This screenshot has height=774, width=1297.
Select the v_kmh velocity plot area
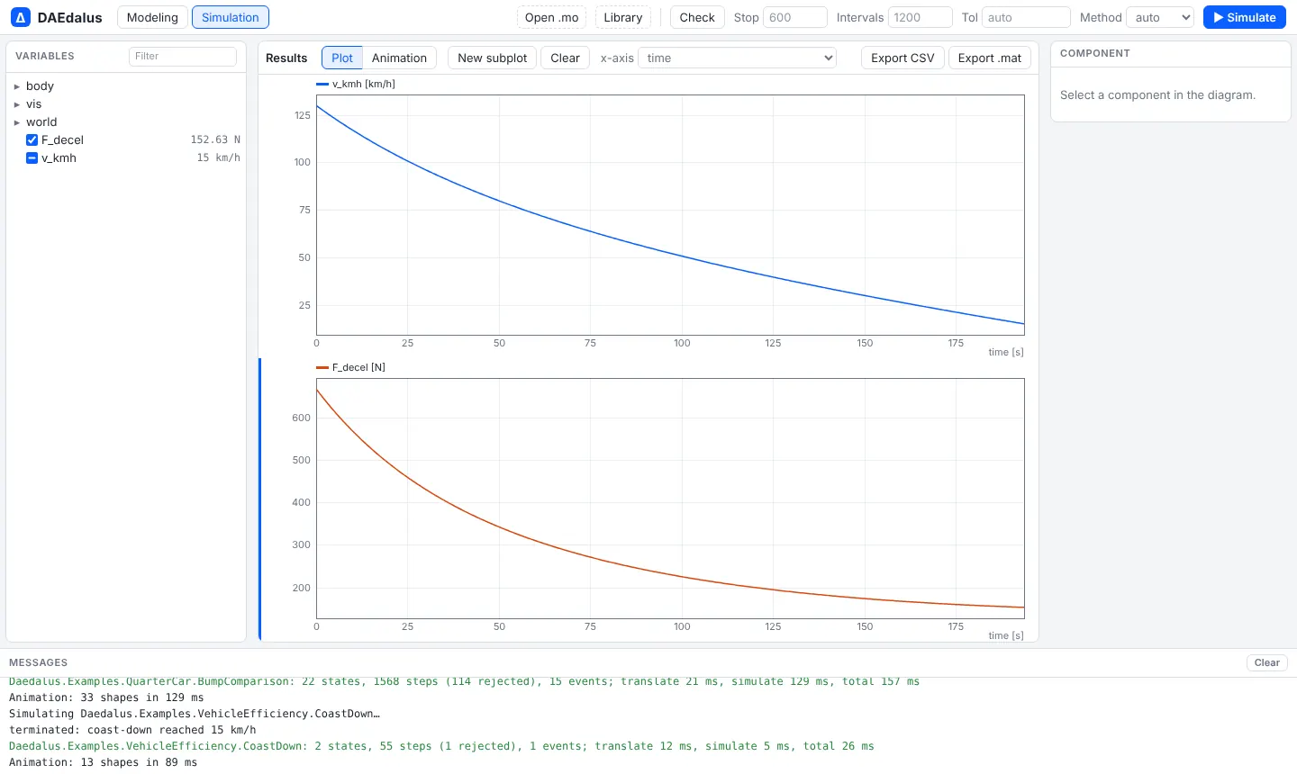click(x=670, y=215)
